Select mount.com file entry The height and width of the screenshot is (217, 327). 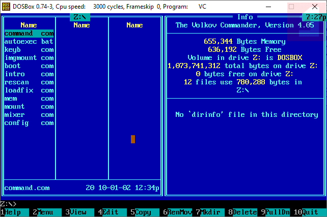tap(29, 107)
